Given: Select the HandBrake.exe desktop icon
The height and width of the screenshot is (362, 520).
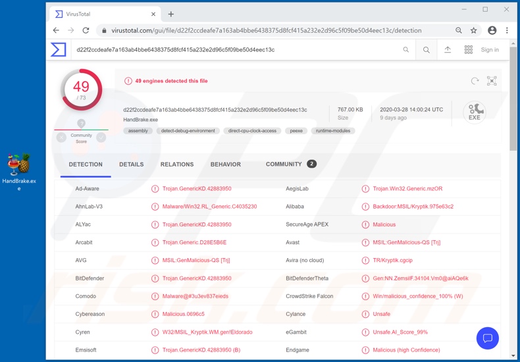Looking at the screenshot, I should coord(19,172).
